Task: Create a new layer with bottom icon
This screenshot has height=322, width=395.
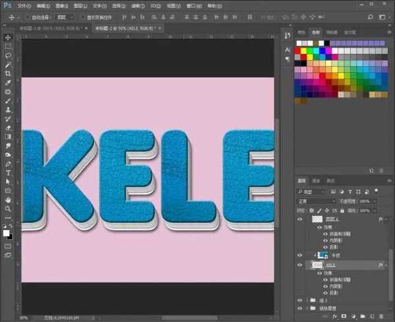Action: click(x=371, y=316)
